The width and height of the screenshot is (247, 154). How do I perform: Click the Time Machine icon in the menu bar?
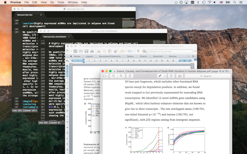point(204,2)
